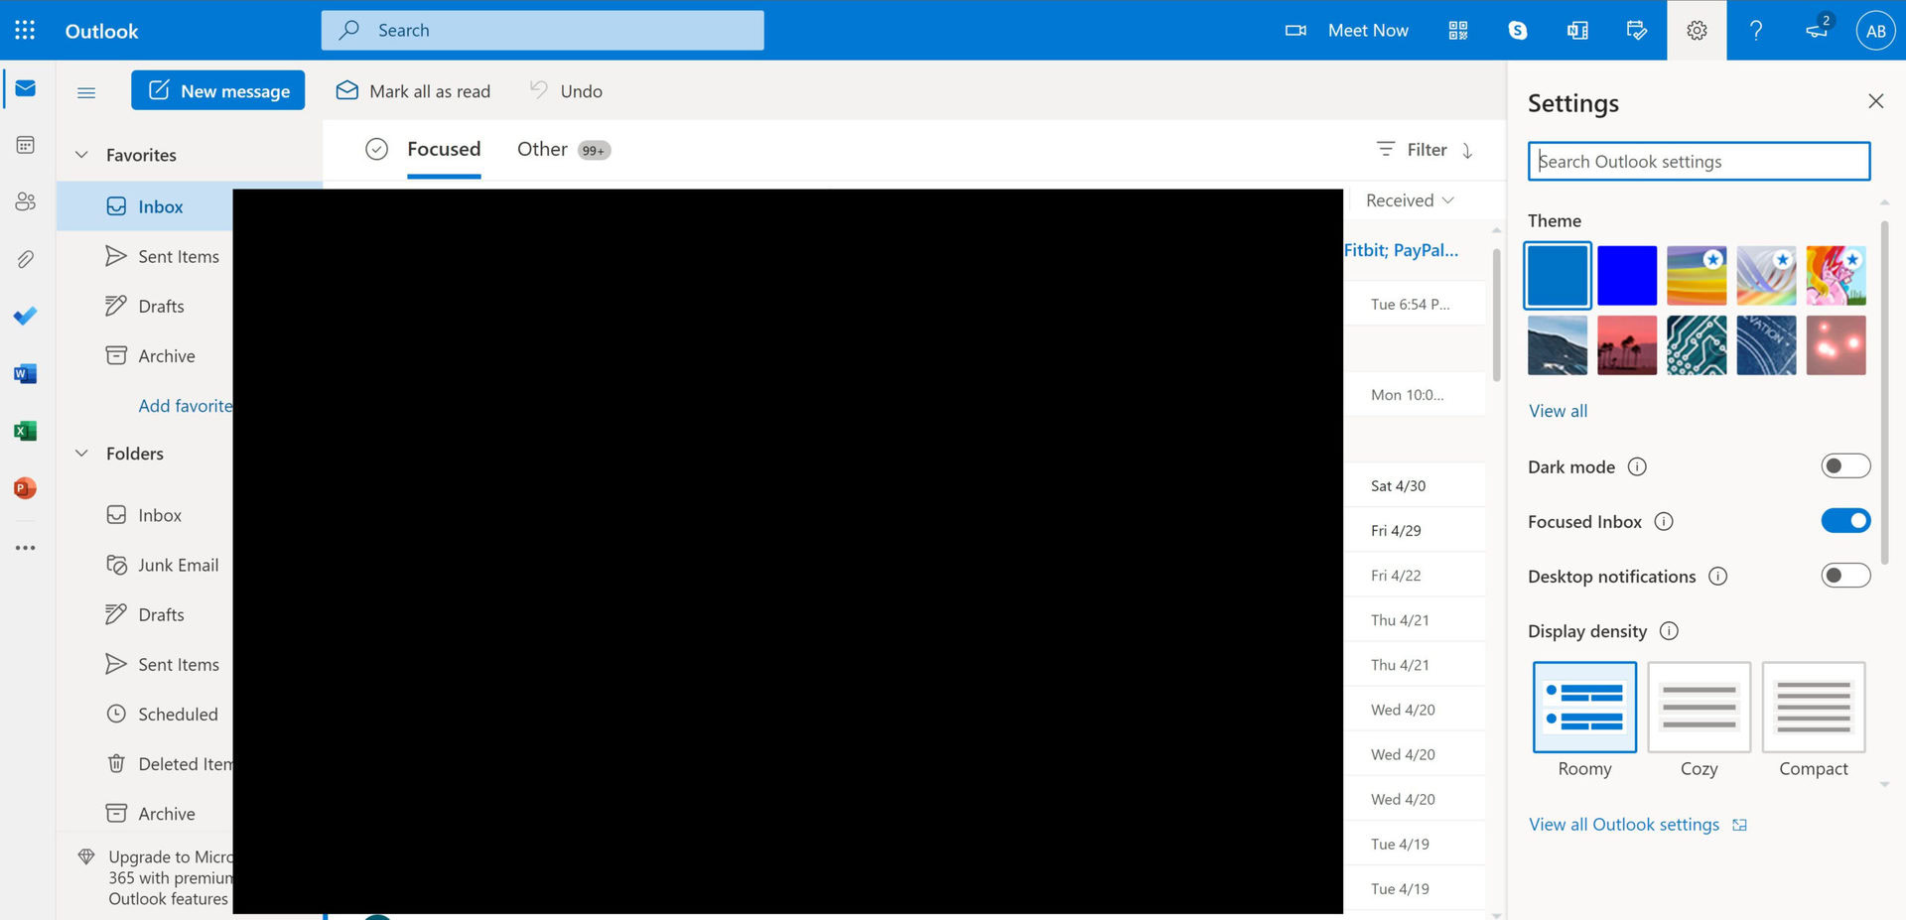Turn off the Focused Inbox toggle
This screenshot has height=920, width=1906.
1844,521
